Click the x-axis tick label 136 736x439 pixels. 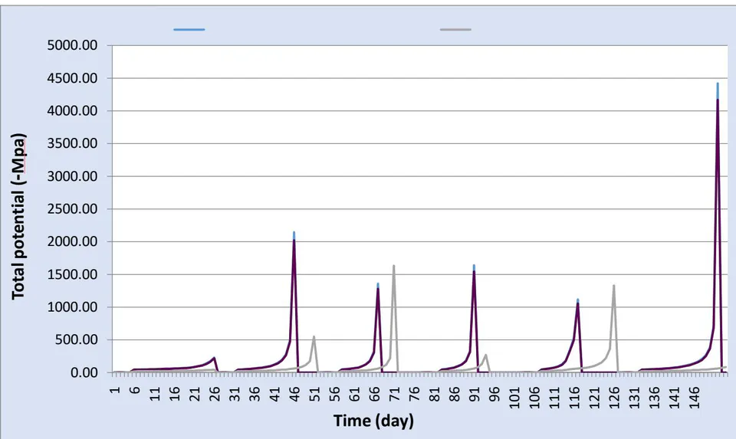pos(654,398)
